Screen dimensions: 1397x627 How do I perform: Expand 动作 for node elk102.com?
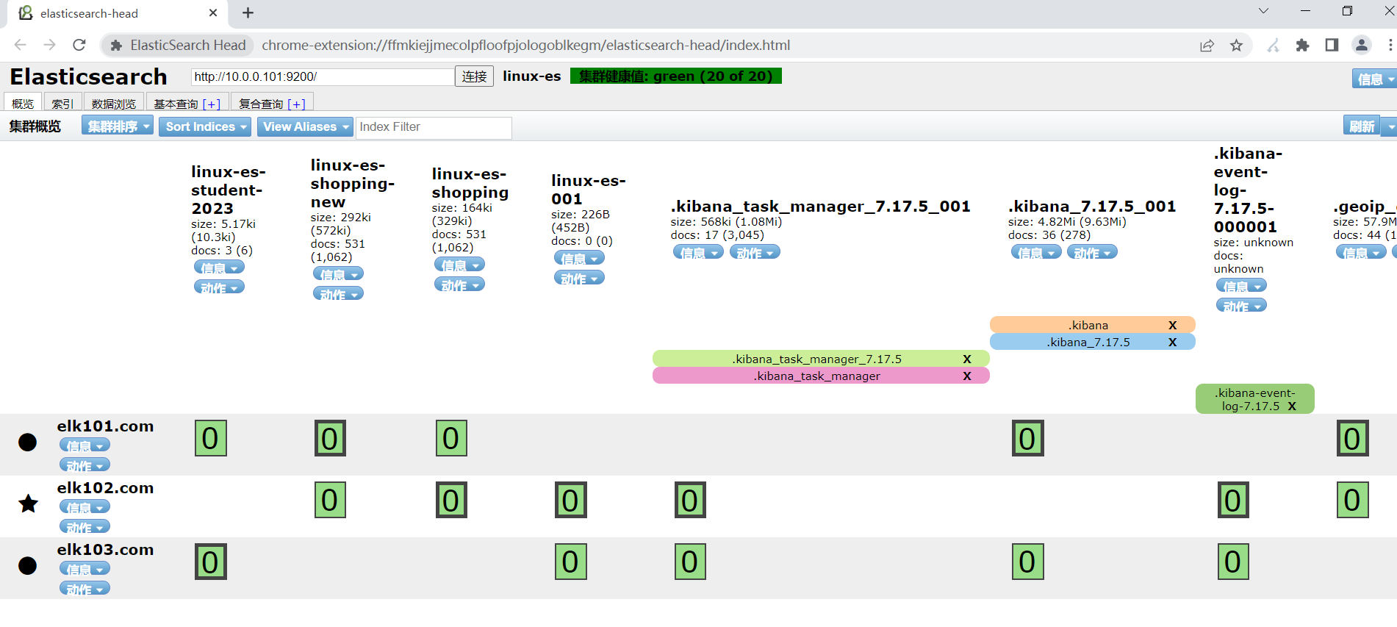tap(85, 527)
